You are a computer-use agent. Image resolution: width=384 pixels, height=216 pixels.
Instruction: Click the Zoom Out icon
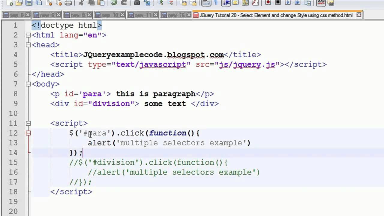click(x=170, y=3)
